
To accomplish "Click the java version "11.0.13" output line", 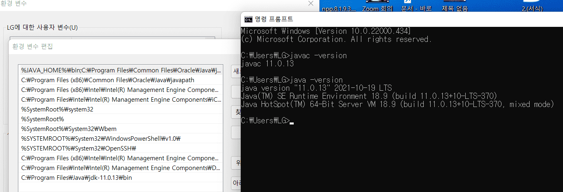I will click(x=317, y=88).
